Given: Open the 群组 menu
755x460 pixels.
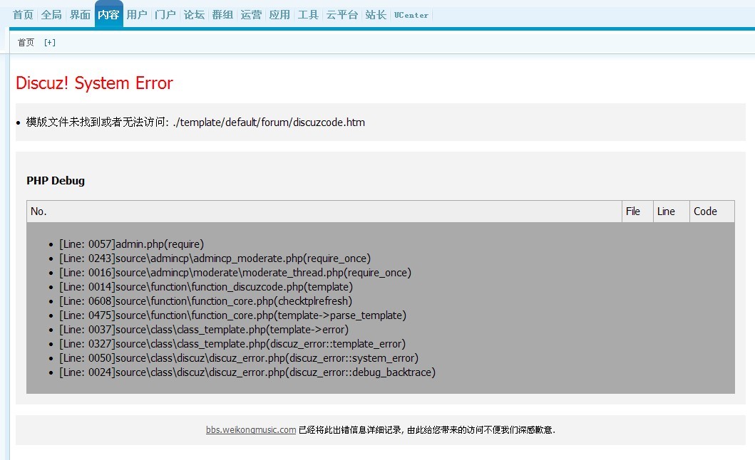Looking at the screenshot, I should tap(222, 15).
